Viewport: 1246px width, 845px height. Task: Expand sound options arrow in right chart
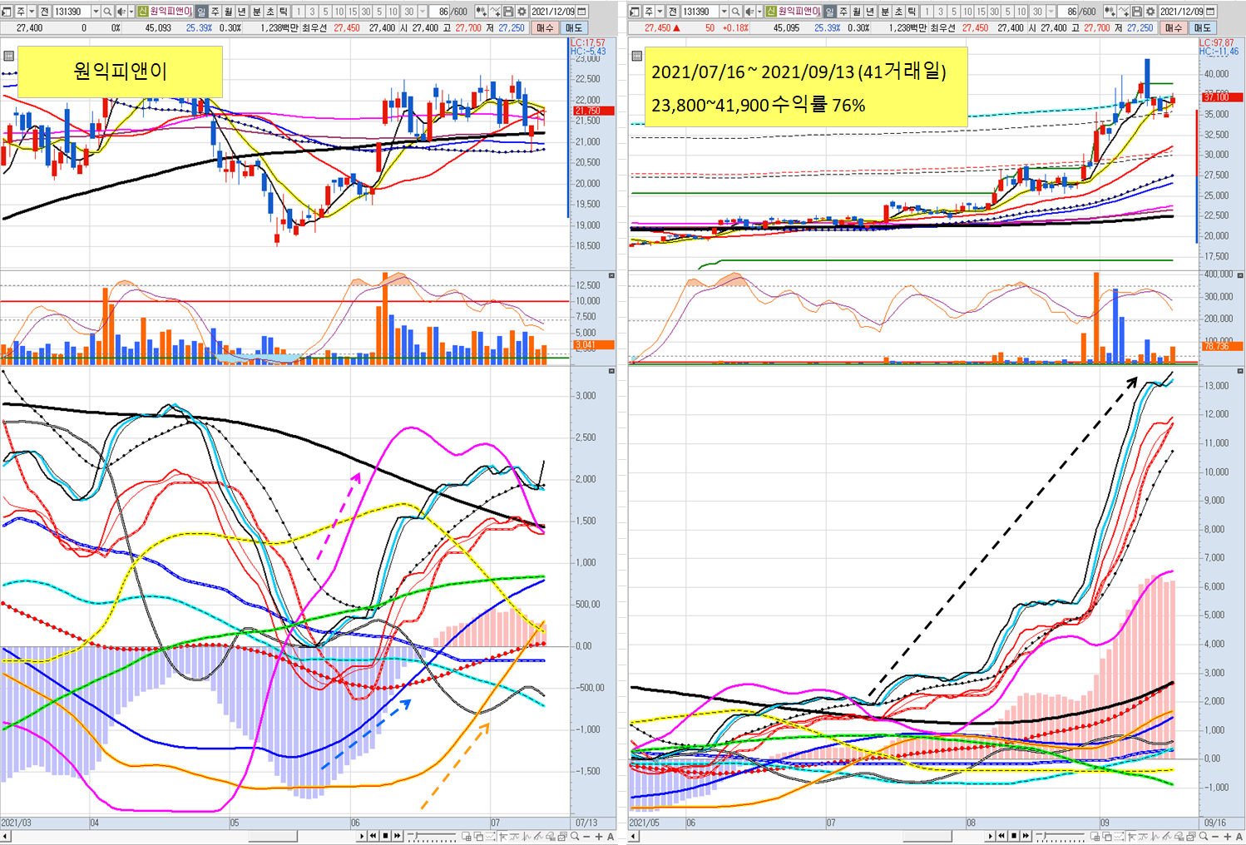pos(759,12)
